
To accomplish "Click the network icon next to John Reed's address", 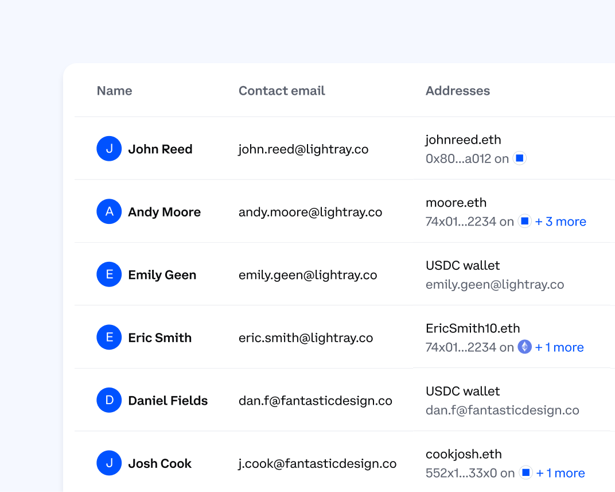I will [x=519, y=158].
